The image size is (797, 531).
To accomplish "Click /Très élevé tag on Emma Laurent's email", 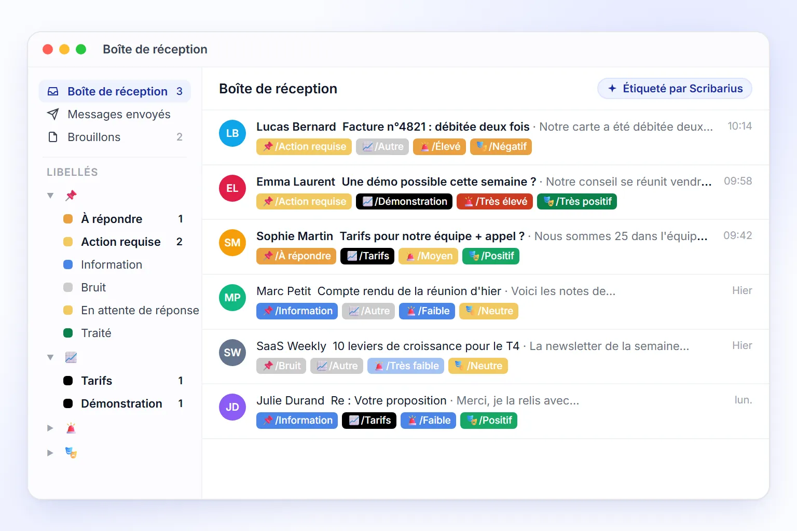I will (494, 202).
